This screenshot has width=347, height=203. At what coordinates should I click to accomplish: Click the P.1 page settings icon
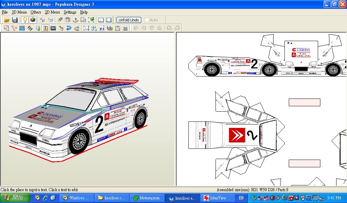(x=102, y=28)
